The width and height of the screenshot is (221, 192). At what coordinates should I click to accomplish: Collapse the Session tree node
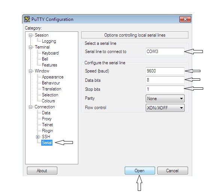point(30,35)
